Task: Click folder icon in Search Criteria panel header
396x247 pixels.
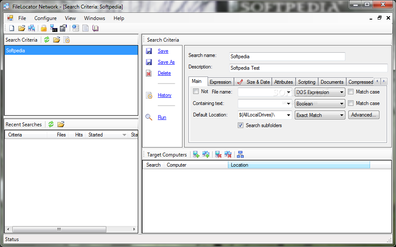Action: (x=57, y=40)
